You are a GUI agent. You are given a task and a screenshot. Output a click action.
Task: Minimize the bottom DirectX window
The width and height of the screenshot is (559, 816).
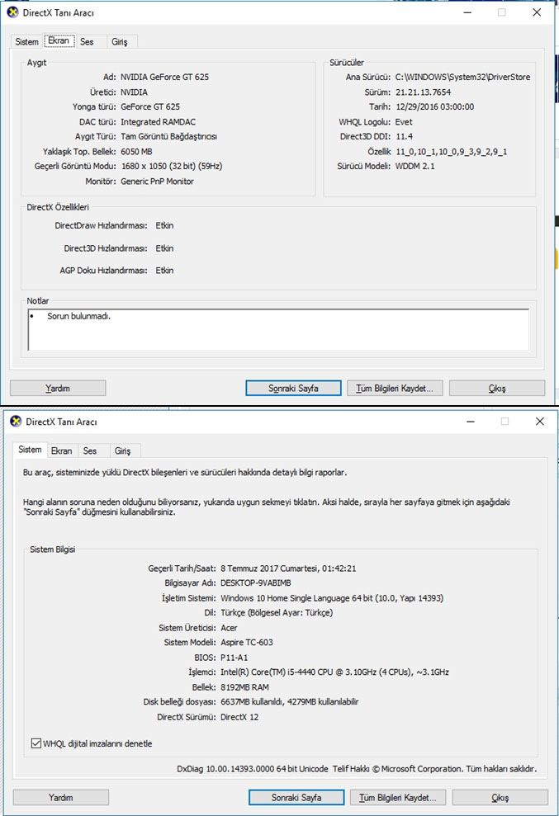tap(471, 422)
